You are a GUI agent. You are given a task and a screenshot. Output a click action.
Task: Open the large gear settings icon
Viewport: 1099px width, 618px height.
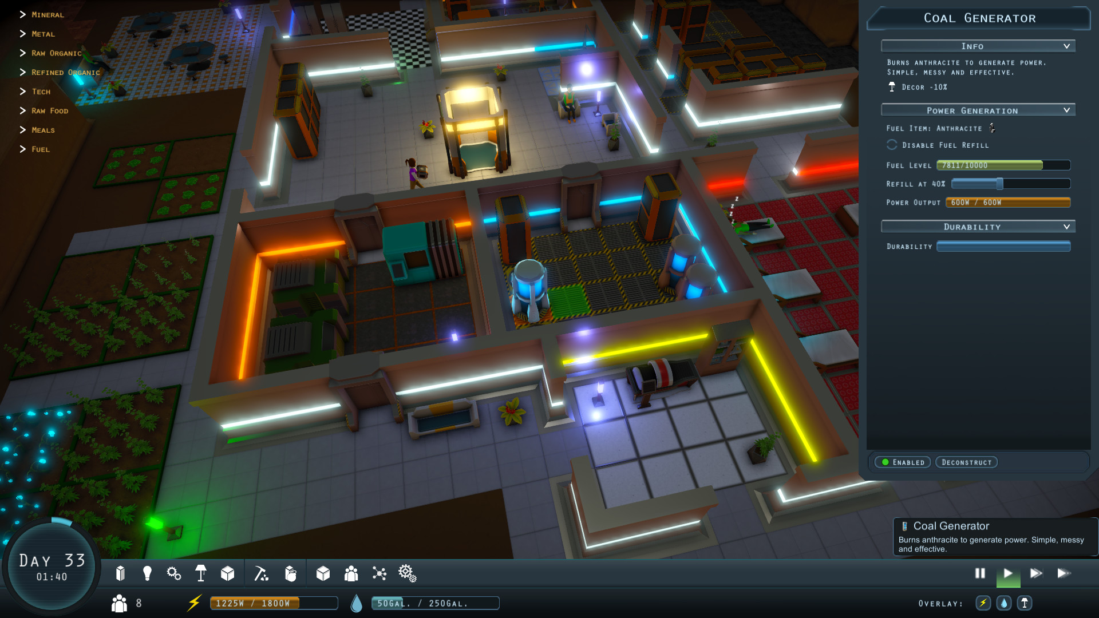[408, 573]
